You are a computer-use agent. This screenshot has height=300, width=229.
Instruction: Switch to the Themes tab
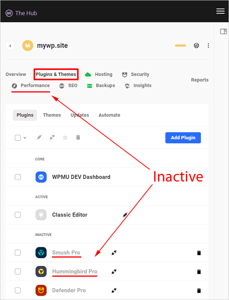click(x=52, y=115)
